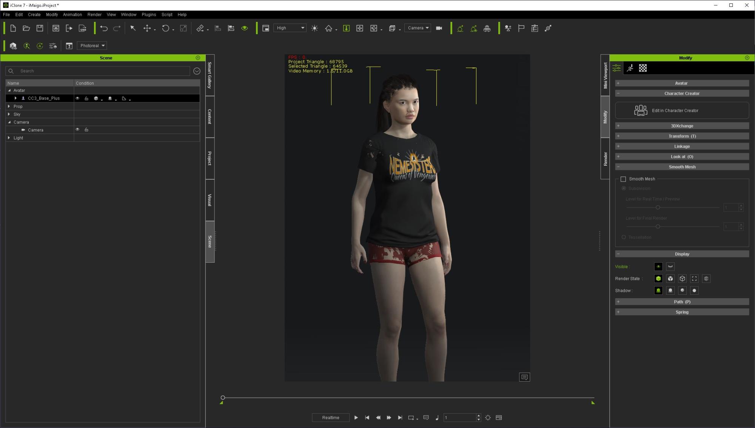The height and width of the screenshot is (428, 755).
Task: Click the sun light icon in the toolbar
Action: 314,28
